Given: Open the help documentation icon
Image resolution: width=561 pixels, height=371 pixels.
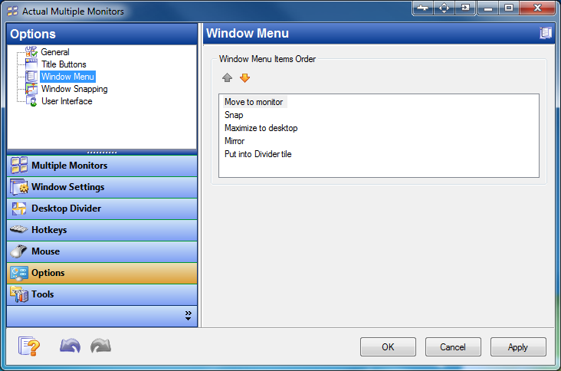Looking at the screenshot, I should pos(29,346).
